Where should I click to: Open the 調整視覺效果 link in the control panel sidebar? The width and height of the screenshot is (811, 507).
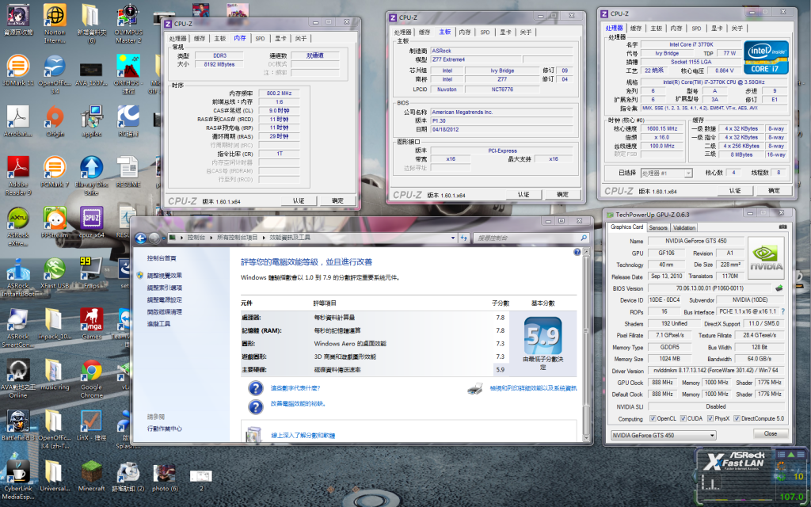point(165,276)
